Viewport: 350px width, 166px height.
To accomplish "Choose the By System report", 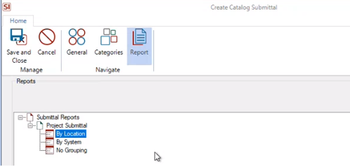I will click(69, 142).
